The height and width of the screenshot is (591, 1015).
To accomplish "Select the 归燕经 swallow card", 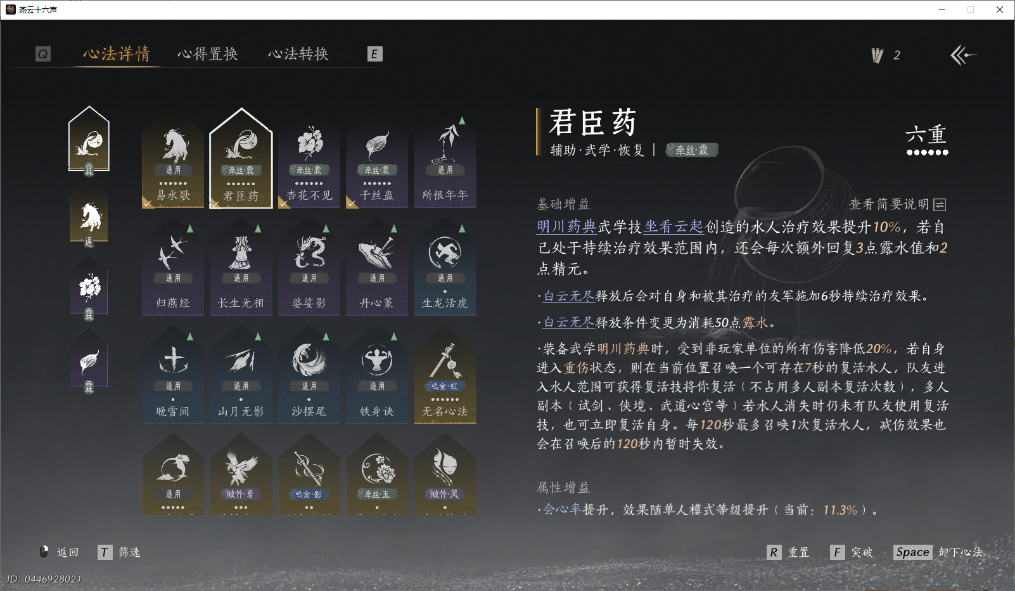I will click(173, 268).
